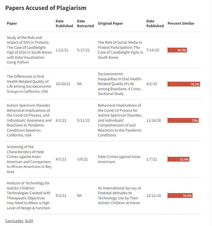
Task: Select the 11/16/20 original published date
Action: (x=153, y=120)
